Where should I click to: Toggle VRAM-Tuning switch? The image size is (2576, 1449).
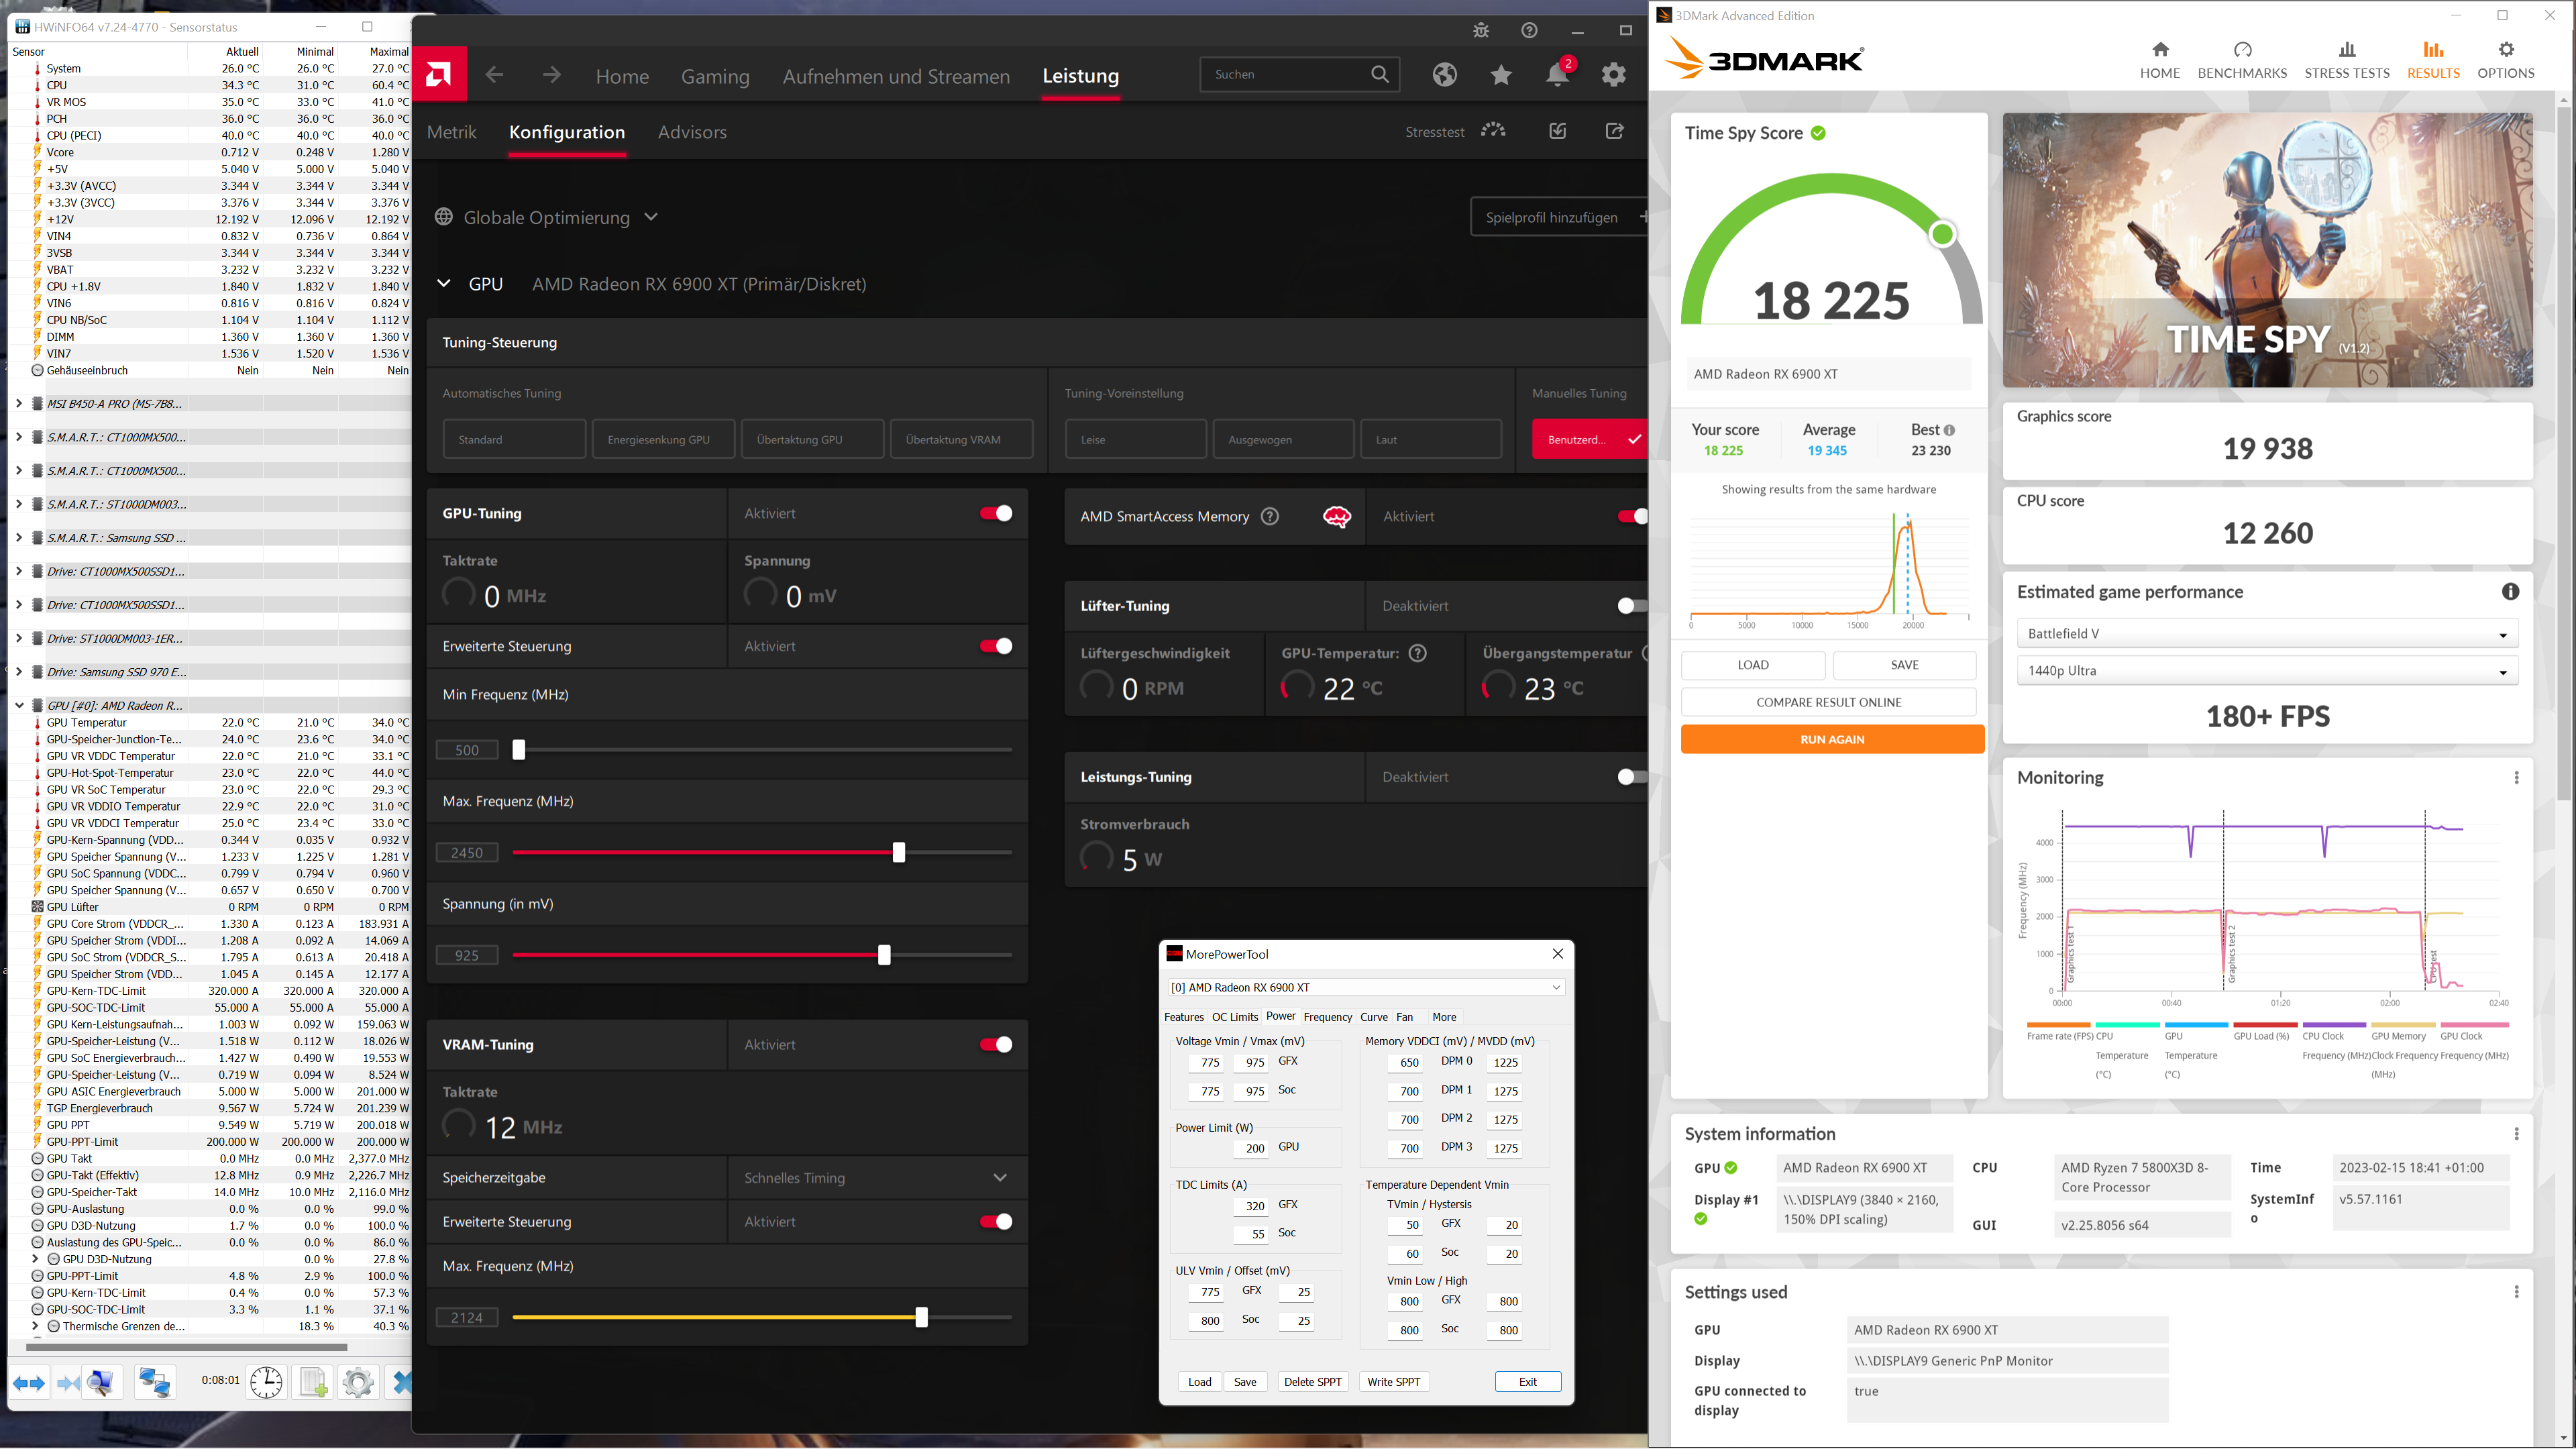pos(995,1044)
